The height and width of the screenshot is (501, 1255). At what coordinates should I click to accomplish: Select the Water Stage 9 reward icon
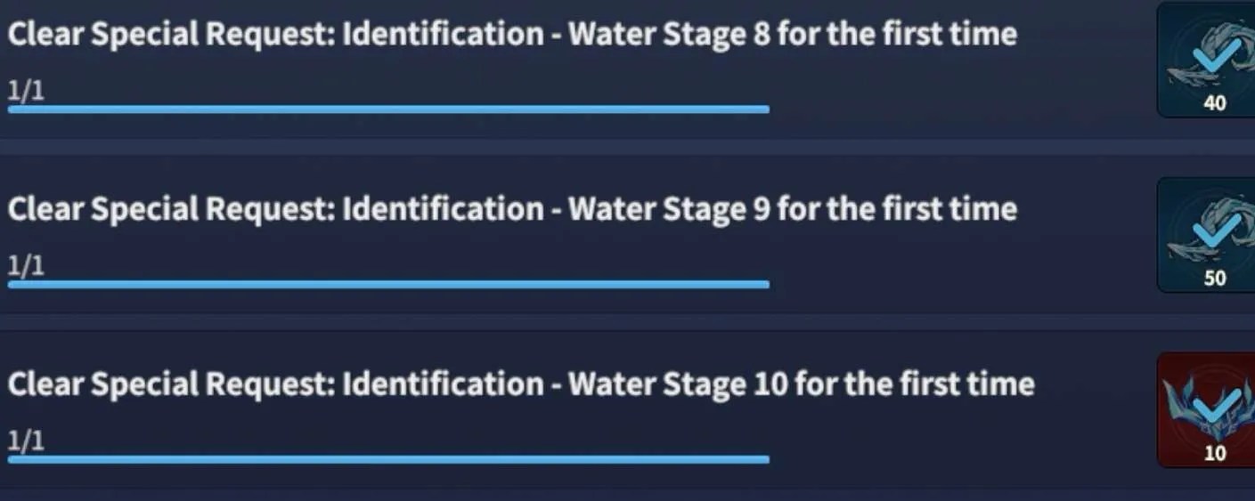(1206, 235)
